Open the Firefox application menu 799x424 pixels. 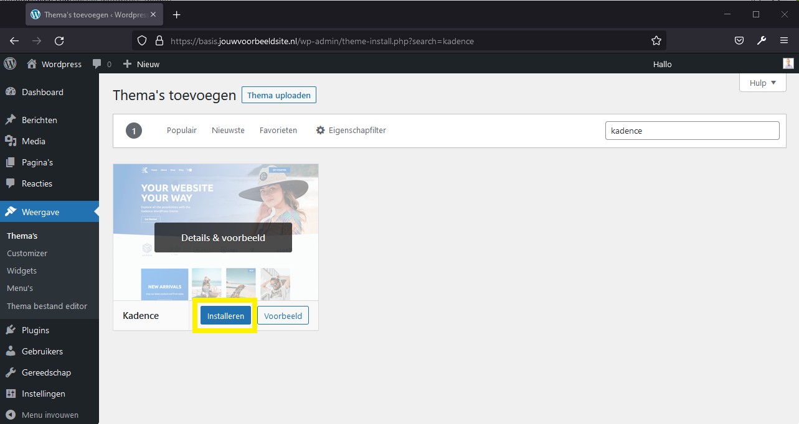[784, 40]
